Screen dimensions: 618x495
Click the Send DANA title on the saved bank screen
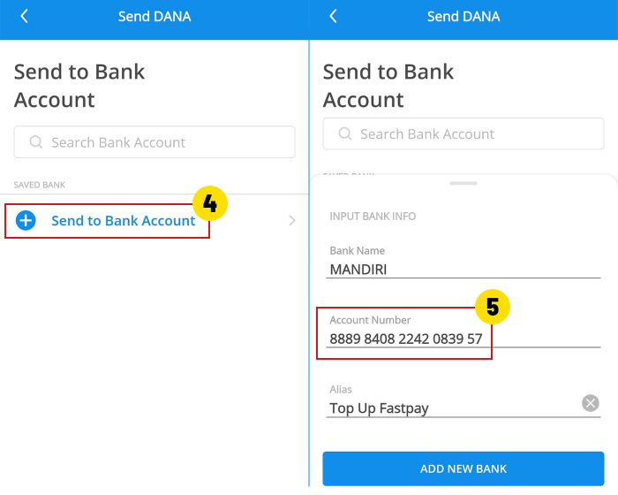(x=154, y=16)
